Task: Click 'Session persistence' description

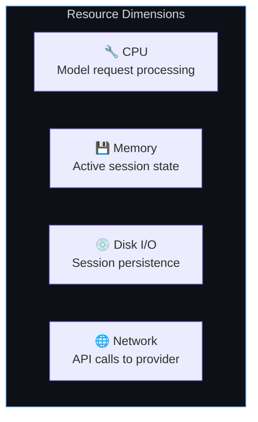Action: pos(126,263)
